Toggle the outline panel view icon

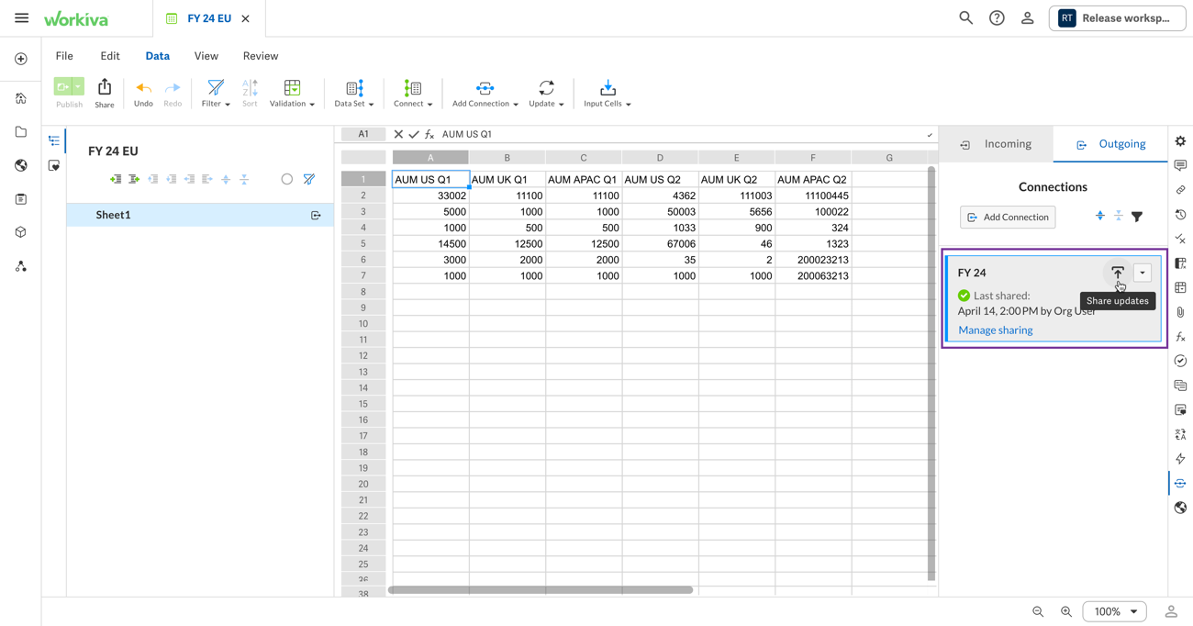click(x=54, y=141)
